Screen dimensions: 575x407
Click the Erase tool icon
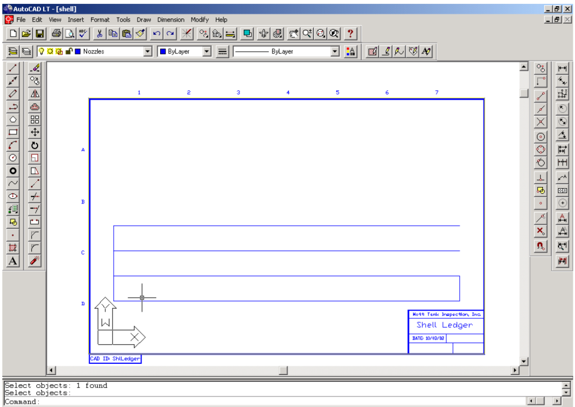pyautogui.click(x=35, y=68)
